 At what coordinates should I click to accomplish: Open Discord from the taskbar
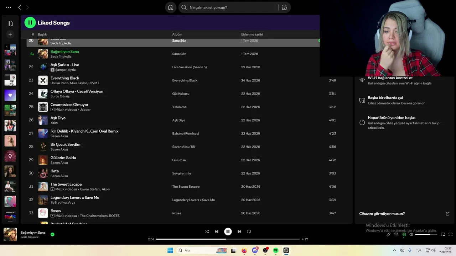255,250
